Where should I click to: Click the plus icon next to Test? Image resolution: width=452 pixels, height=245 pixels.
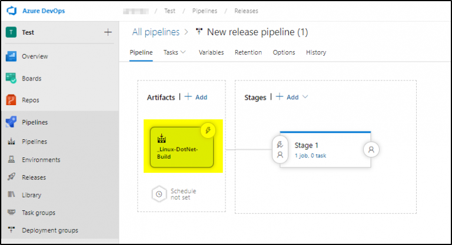[x=108, y=32]
